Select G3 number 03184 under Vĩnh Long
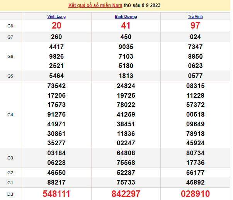This screenshot has width=233, height=200. (x=56, y=153)
